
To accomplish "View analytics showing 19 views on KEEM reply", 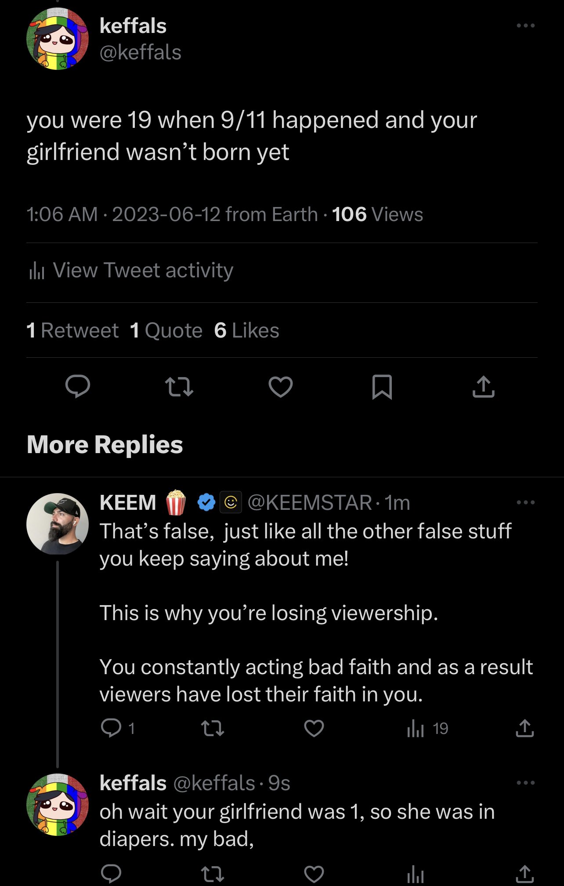I will point(427,729).
